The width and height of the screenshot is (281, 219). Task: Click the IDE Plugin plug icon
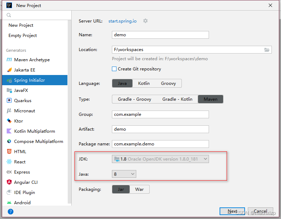point(9,192)
